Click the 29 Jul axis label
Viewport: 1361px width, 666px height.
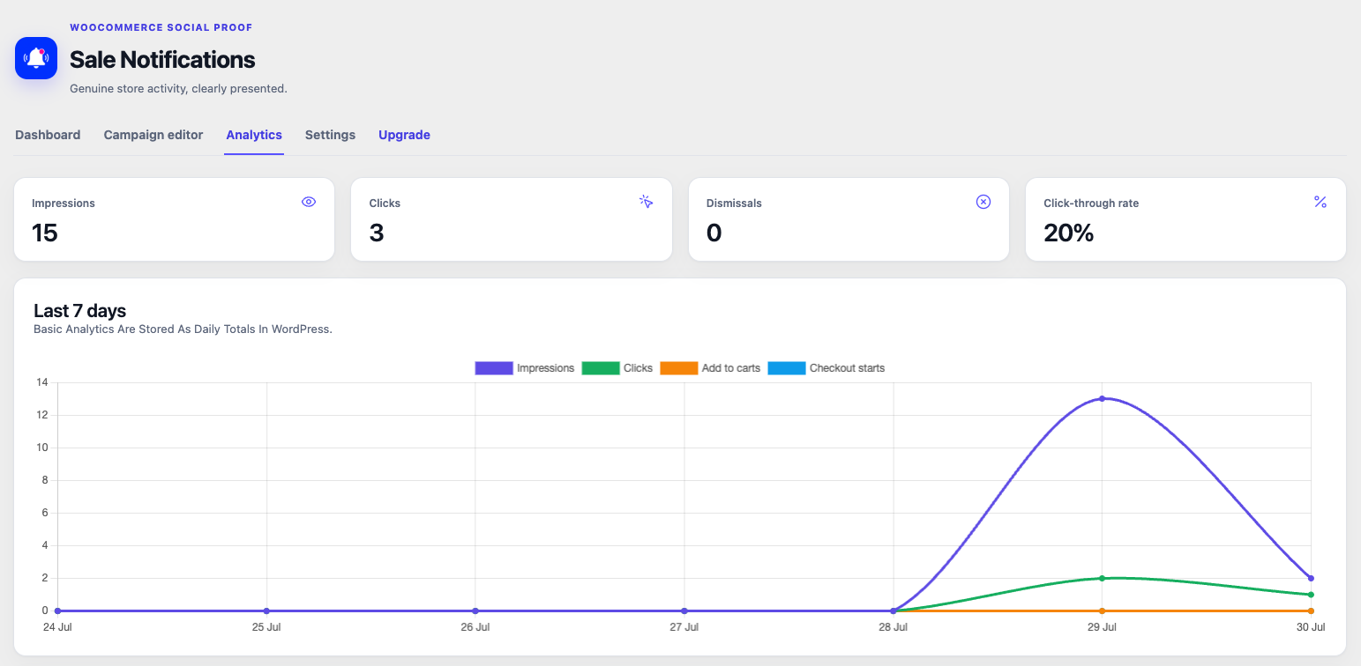coord(1102,627)
